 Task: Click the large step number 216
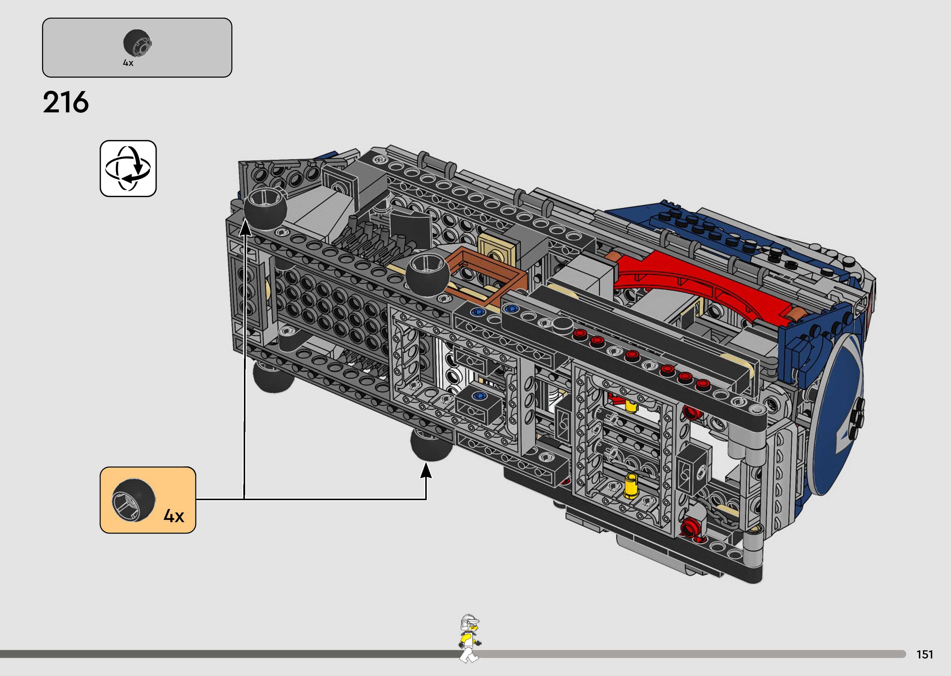[66, 103]
